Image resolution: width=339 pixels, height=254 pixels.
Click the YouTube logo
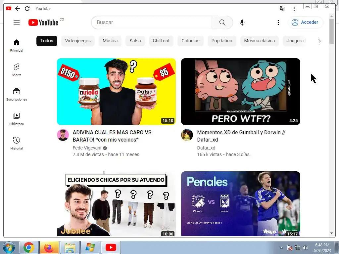tap(43, 22)
